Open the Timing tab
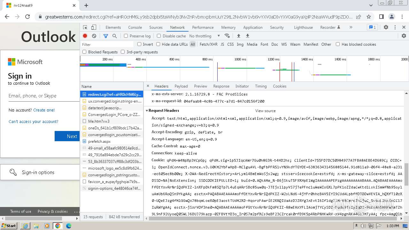409x230 pixels. [261, 86]
